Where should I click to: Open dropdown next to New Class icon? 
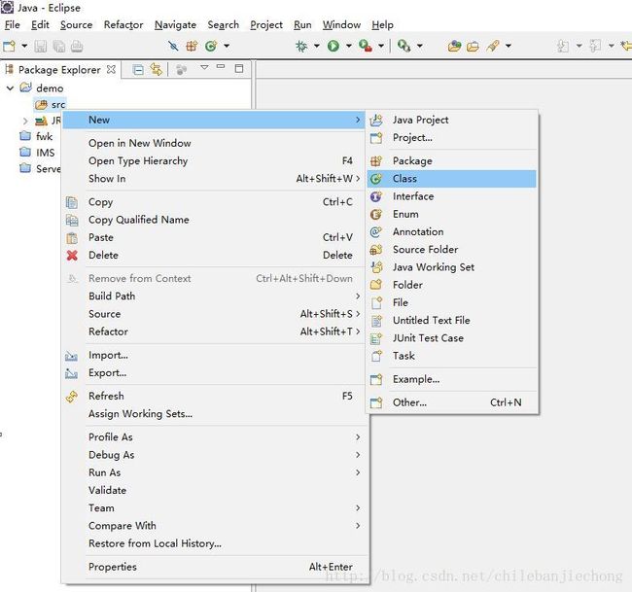(x=227, y=46)
